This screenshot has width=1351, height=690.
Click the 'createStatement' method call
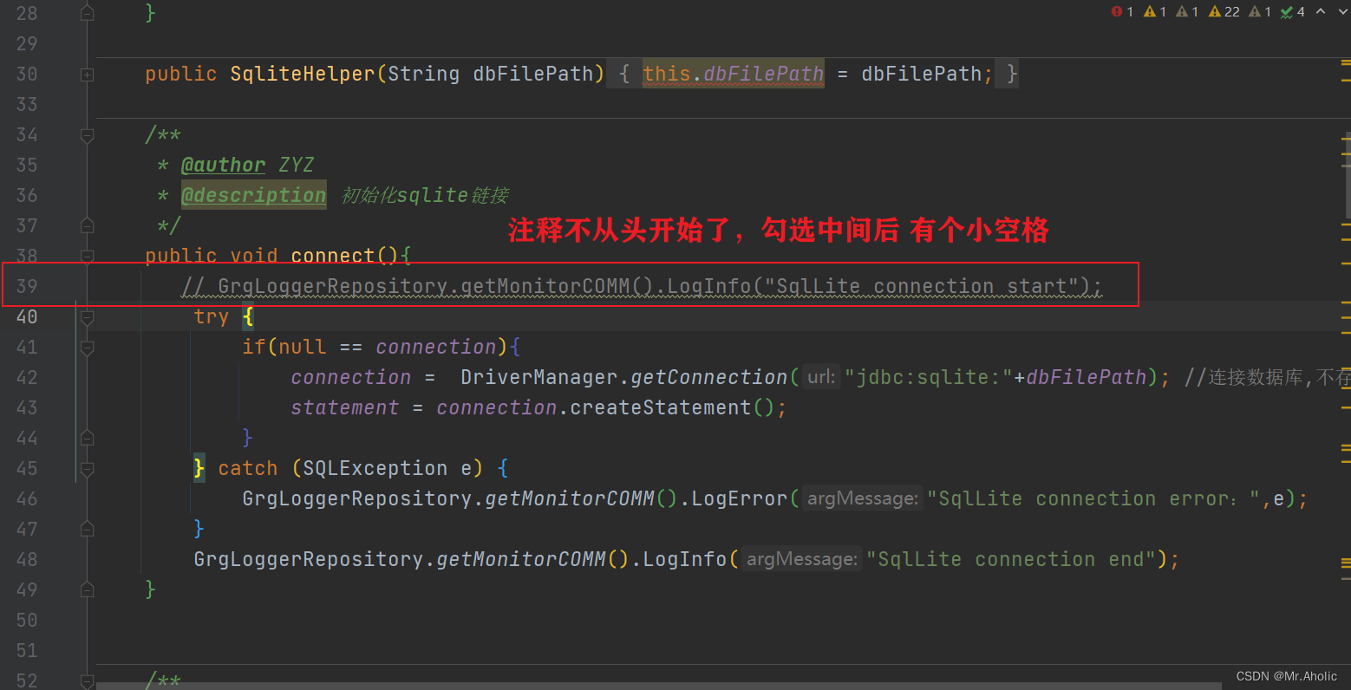[x=661, y=407]
